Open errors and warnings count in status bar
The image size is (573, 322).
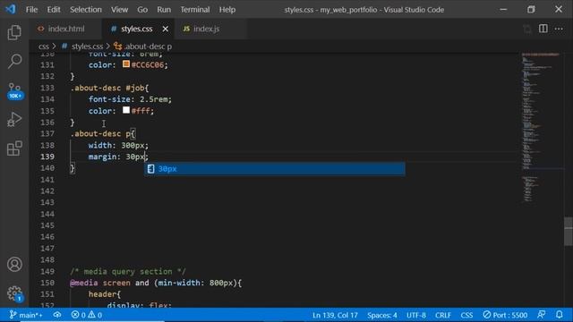[87, 315]
